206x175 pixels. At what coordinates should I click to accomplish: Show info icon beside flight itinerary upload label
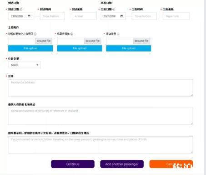(72, 34)
